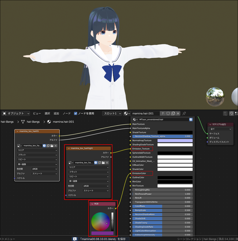Click the BumpScale slider
The width and height of the screenshot is (238, 241).
point(162,211)
